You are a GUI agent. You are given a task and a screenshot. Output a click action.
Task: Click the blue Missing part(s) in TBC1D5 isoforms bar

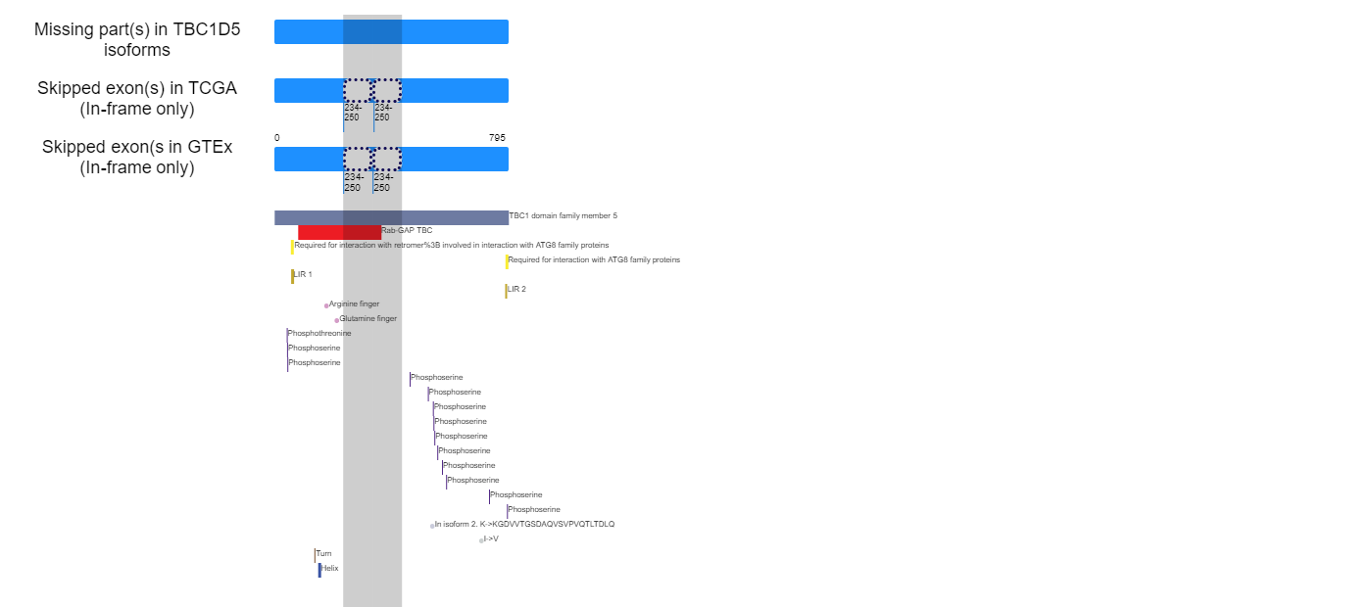point(391,31)
